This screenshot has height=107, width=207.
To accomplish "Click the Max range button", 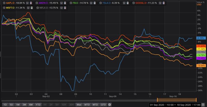I will point(79,105).
